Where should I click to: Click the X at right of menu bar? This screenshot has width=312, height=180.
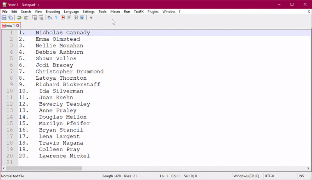click(x=308, y=12)
